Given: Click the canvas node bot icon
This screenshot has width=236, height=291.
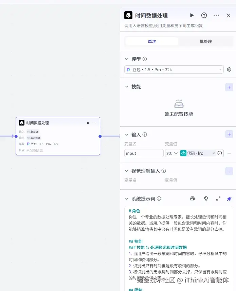Looking at the screenshot, I should [22, 123].
